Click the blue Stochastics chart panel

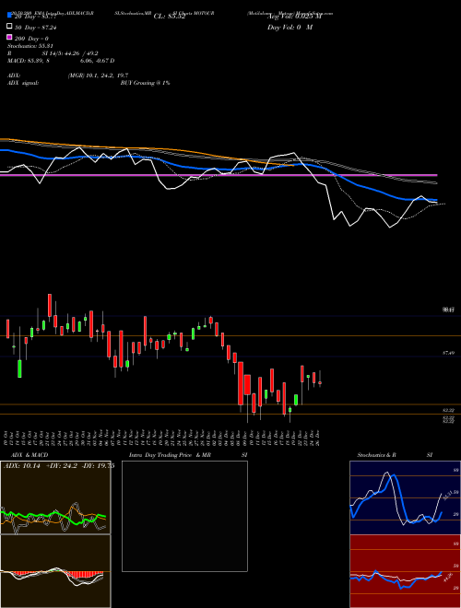[405, 497]
